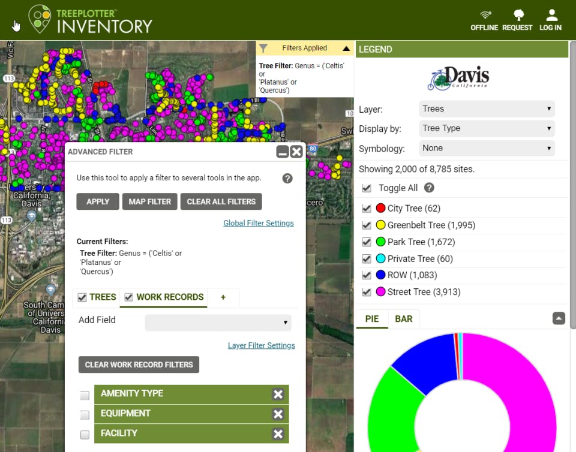Remove the FACILITY filter using its X icon
Screen dimensions: 576x452
[278, 433]
